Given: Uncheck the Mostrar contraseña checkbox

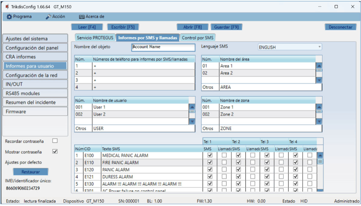Looking at the screenshot, I should click(55, 152).
